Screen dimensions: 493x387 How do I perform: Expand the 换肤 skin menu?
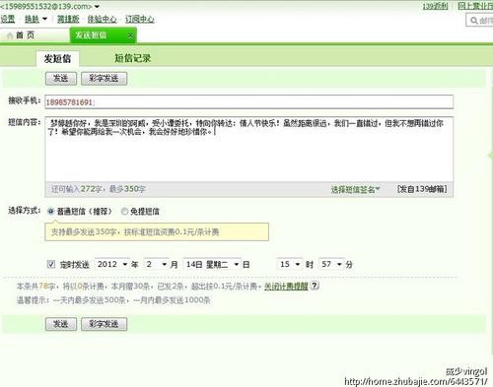coord(35,19)
